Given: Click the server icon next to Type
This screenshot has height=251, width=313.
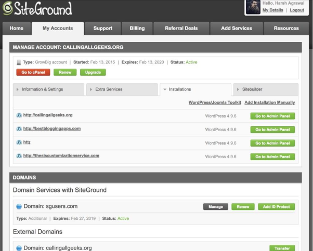Looking at the screenshot, I should 19,62.
